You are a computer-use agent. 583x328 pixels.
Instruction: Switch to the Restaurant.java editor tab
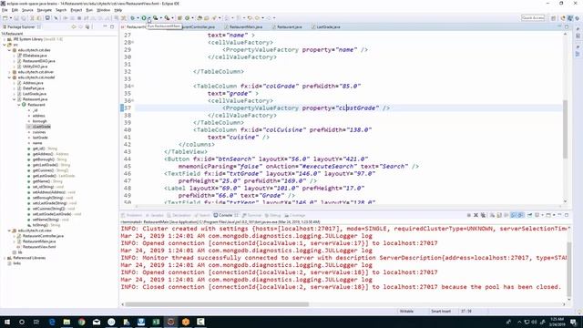[x=290, y=26]
